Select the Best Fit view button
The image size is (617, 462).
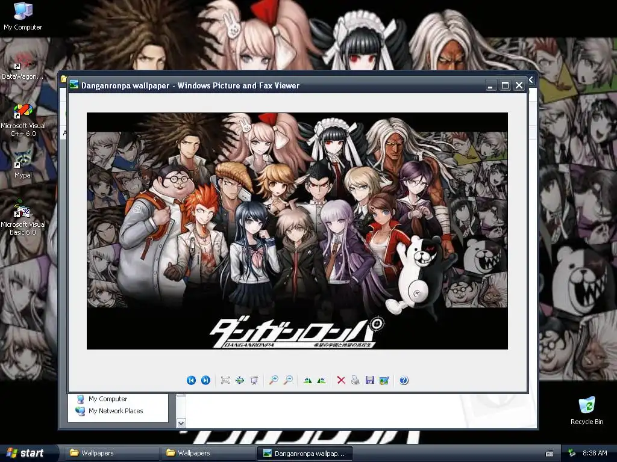click(225, 380)
